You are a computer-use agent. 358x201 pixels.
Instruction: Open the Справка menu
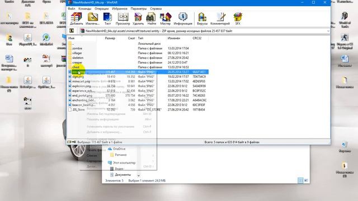tap(156, 9)
